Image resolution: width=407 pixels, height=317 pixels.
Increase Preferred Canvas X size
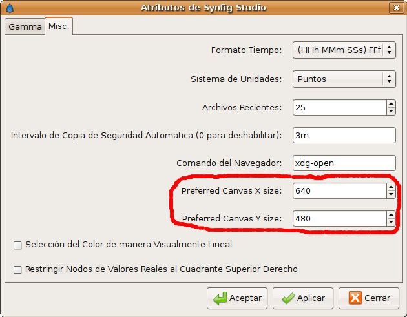[391, 187]
